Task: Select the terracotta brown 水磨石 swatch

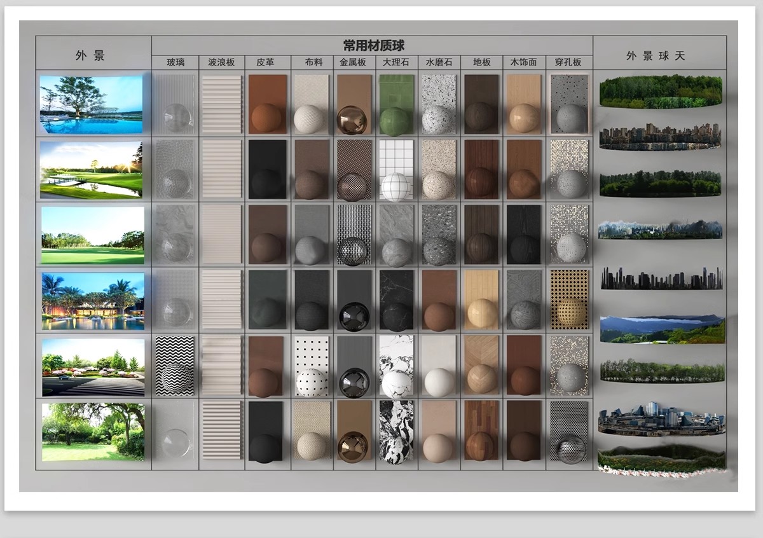Action: (439, 300)
